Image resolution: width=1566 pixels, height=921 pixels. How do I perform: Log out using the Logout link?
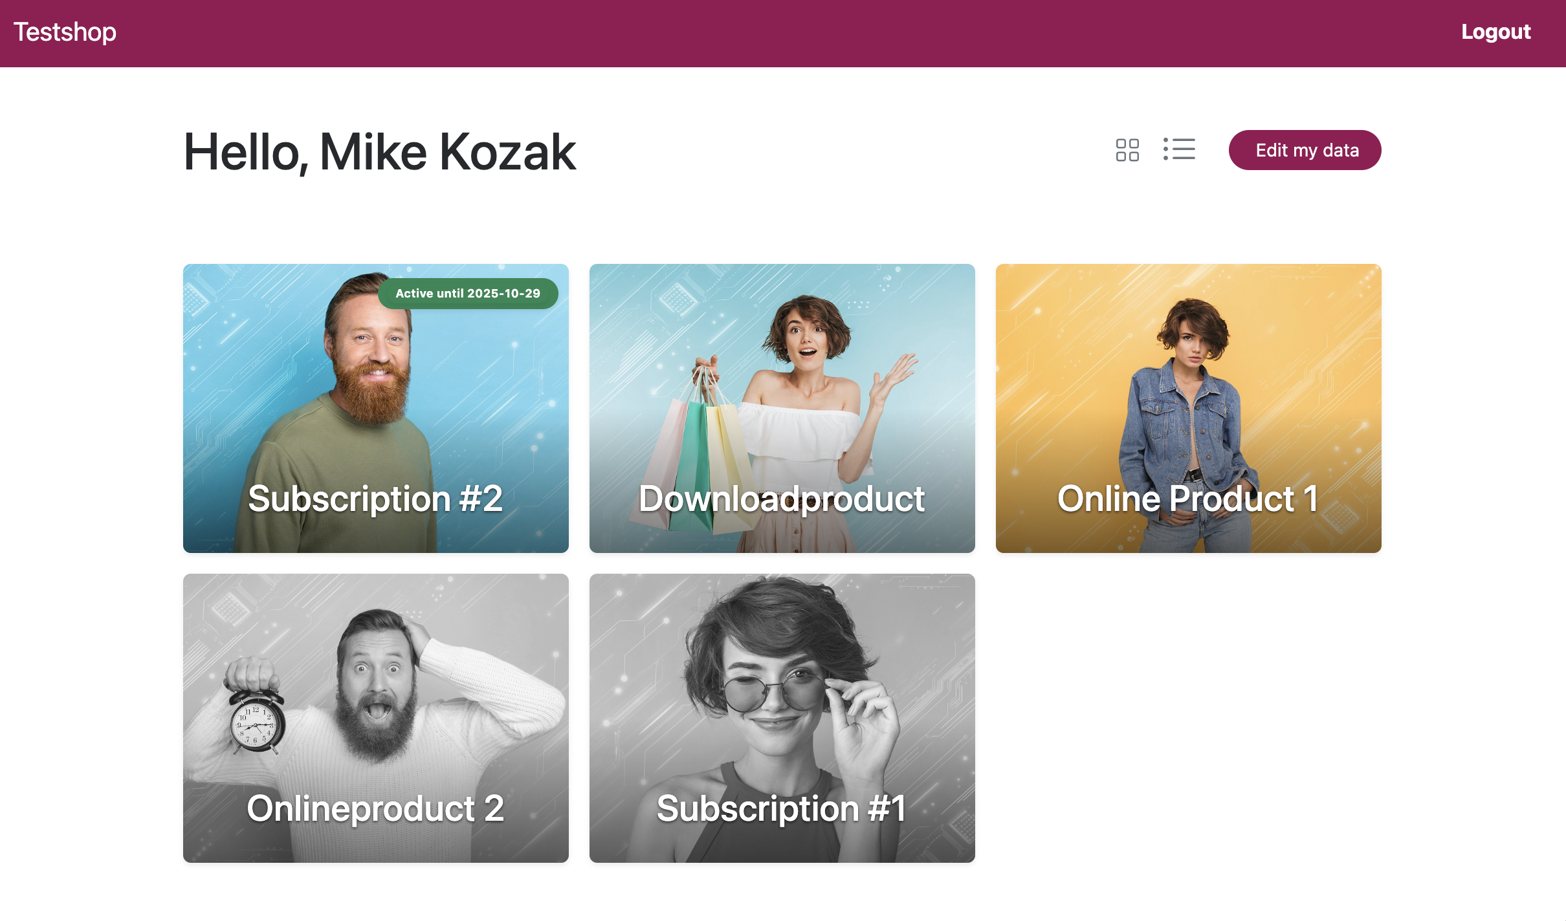pos(1495,32)
